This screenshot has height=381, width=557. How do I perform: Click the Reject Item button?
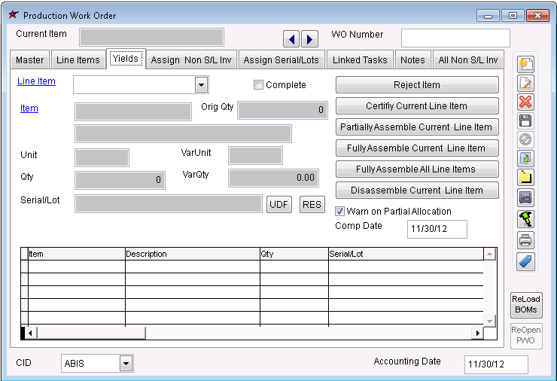click(417, 85)
